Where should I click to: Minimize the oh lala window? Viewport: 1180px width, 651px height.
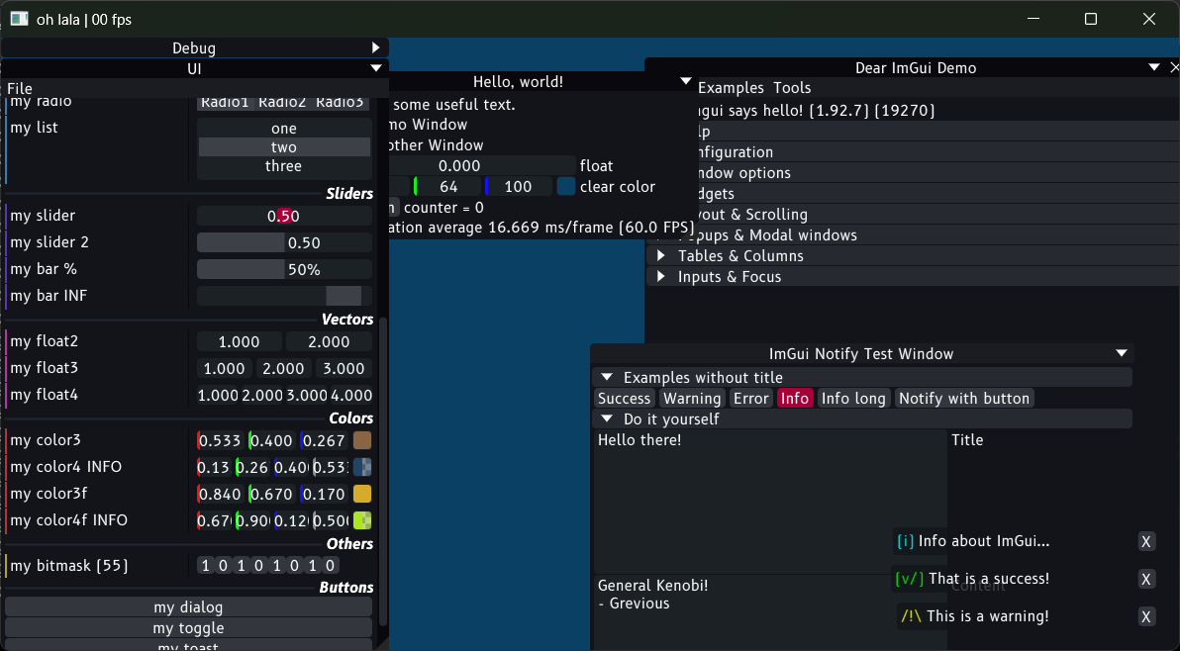pos(1033,19)
